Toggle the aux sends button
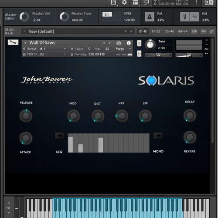 click(x=204, y=31)
